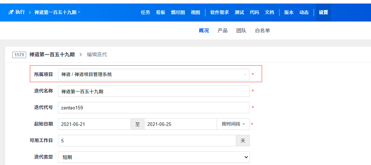Click the end date field 2021-06-25
This screenshot has height=165, width=371.
180,124
